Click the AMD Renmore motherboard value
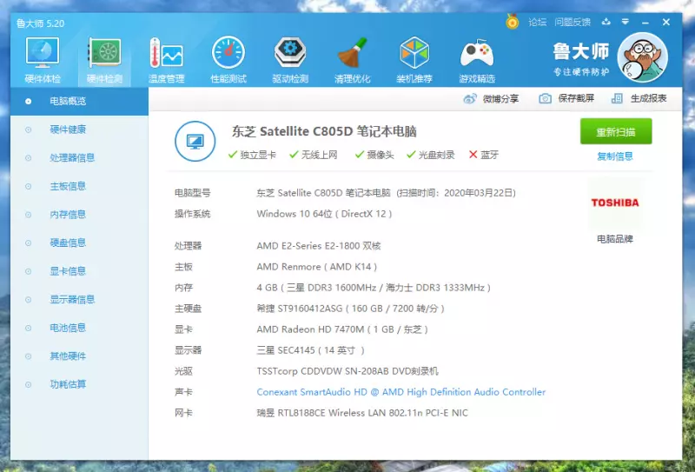The image size is (695, 472). click(x=317, y=267)
